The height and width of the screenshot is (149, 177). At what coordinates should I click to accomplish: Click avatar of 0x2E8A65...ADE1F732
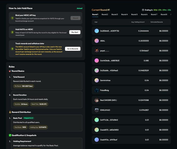[x=97, y=31]
